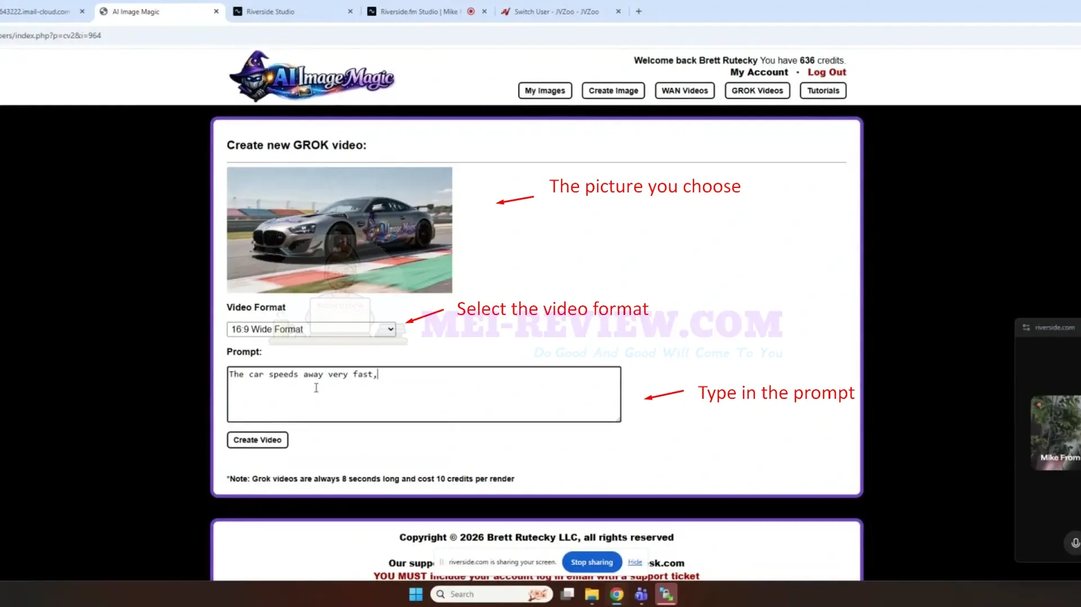The image size is (1081, 607).
Task: Open File Explorer from the taskbar
Action: click(591, 594)
